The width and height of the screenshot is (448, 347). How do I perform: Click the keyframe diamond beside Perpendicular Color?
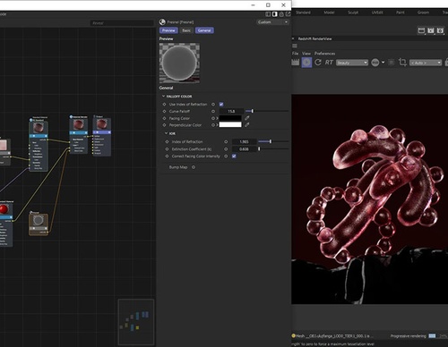pyautogui.click(x=164, y=125)
